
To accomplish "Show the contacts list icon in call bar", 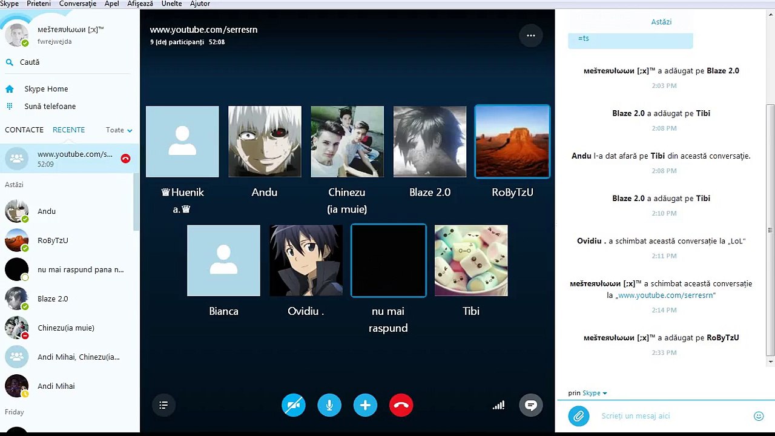I will tap(163, 405).
